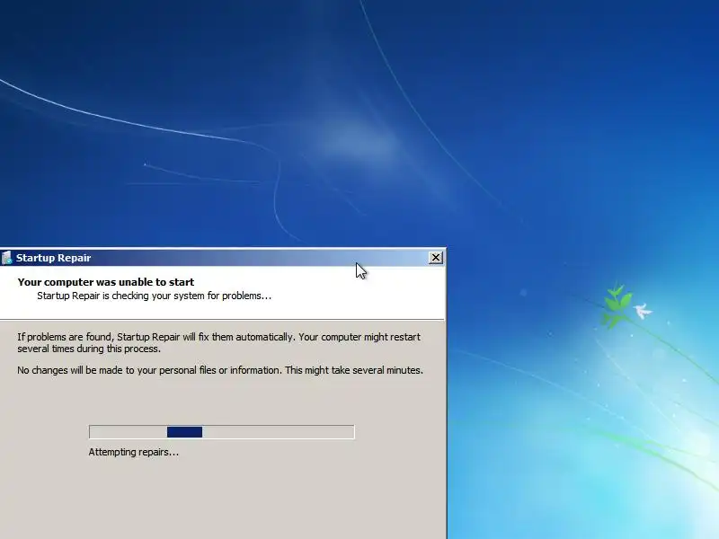The image size is (719, 539).
Task: Click 'Startup Repair is checking your system' text
Action: tap(154, 296)
